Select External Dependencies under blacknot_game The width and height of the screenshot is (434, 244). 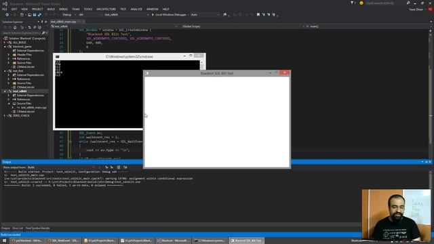pos(31,51)
